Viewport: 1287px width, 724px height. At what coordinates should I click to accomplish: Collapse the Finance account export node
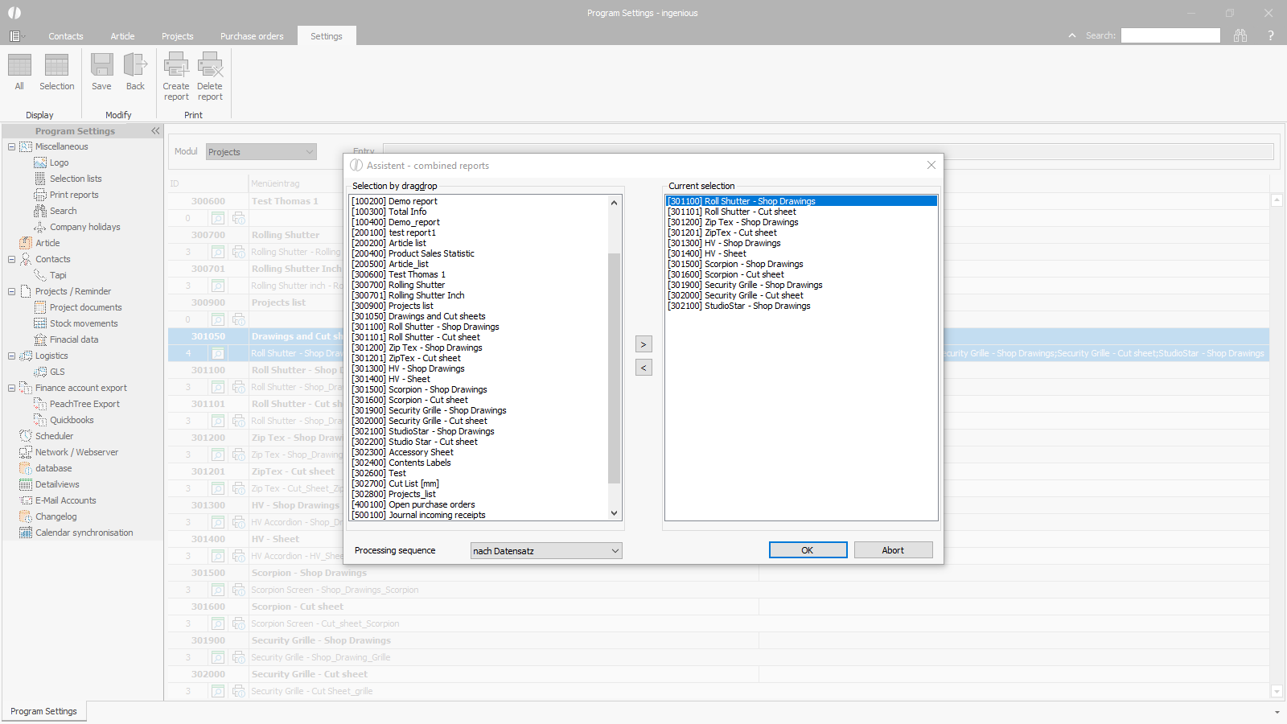11,388
